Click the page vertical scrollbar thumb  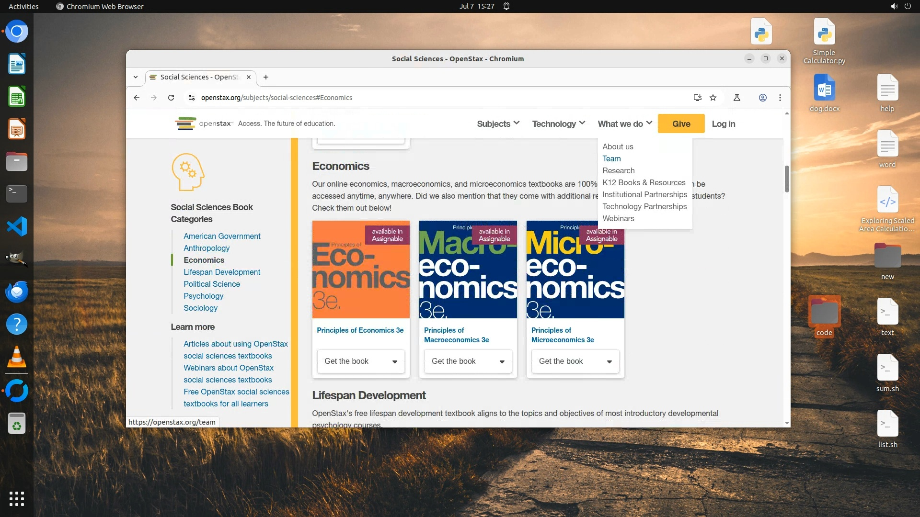click(x=786, y=179)
